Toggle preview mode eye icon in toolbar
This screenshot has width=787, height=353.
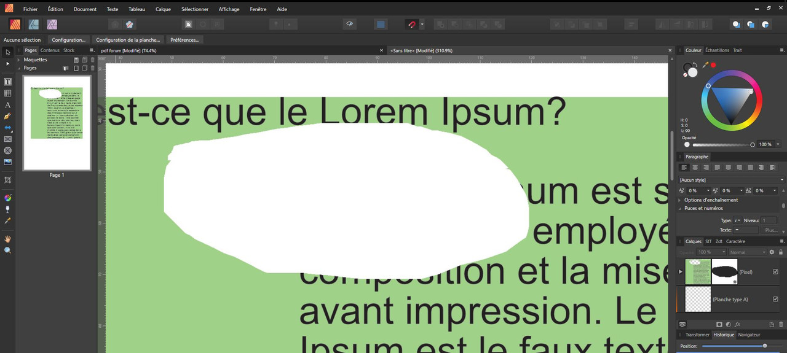pyautogui.click(x=349, y=25)
